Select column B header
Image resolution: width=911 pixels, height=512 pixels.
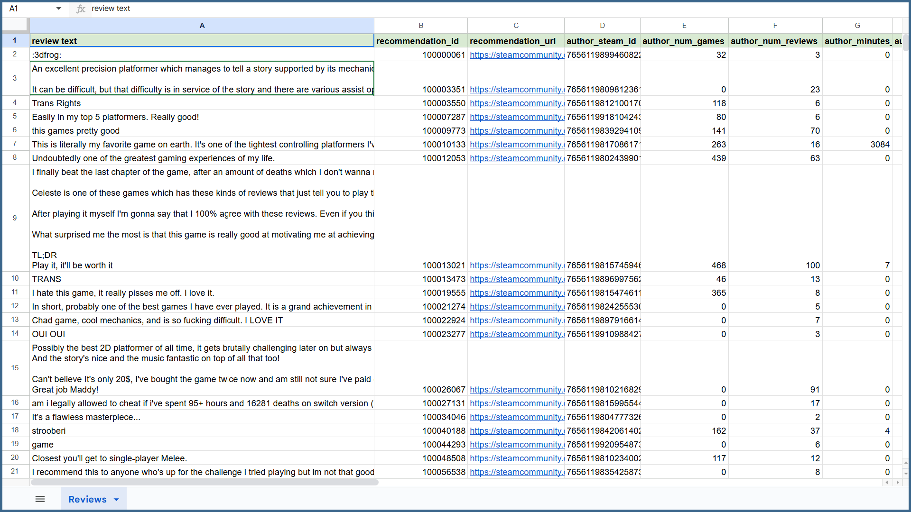point(420,26)
